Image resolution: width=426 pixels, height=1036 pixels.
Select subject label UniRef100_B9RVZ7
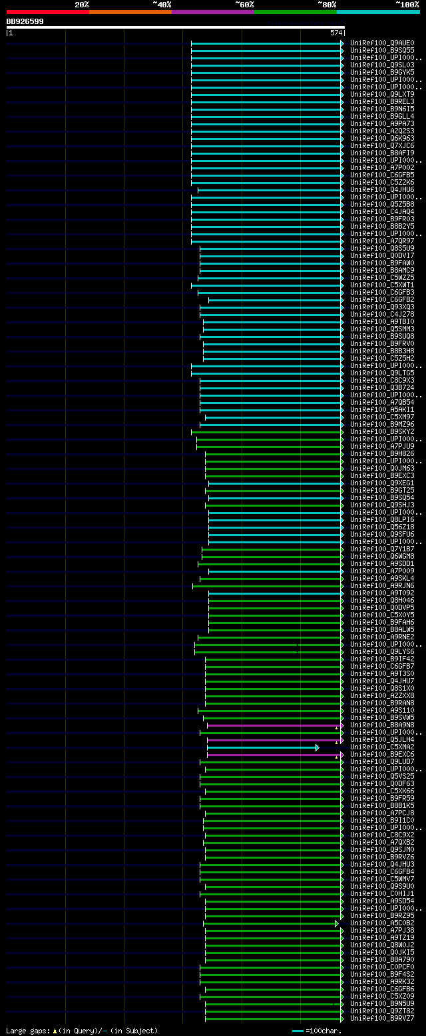[x=382, y=1019]
